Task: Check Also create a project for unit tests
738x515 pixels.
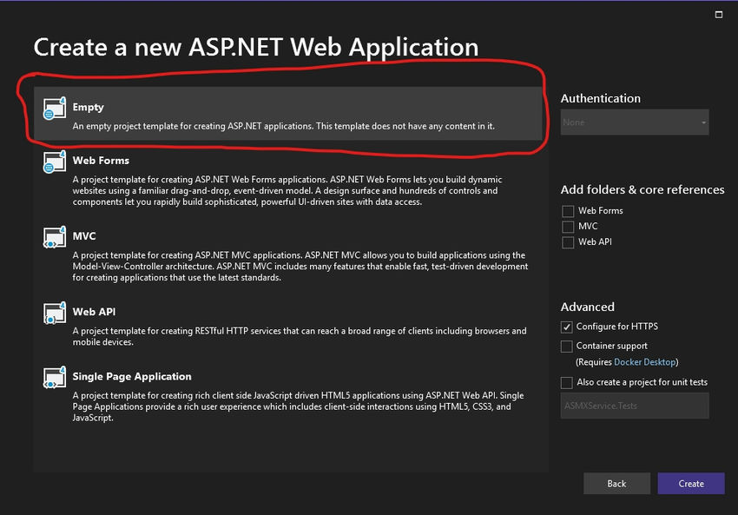Action: click(567, 382)
